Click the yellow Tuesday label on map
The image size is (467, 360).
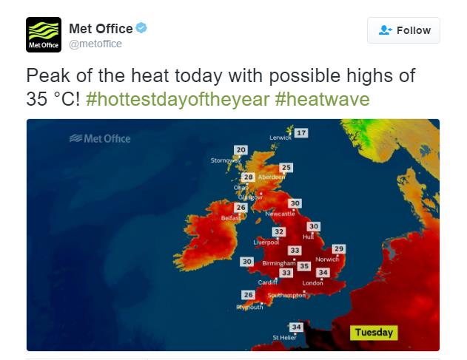pyautogui.click(x=374, y=332)
